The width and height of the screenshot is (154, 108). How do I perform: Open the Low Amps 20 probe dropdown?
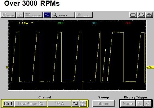coord(31,103)
